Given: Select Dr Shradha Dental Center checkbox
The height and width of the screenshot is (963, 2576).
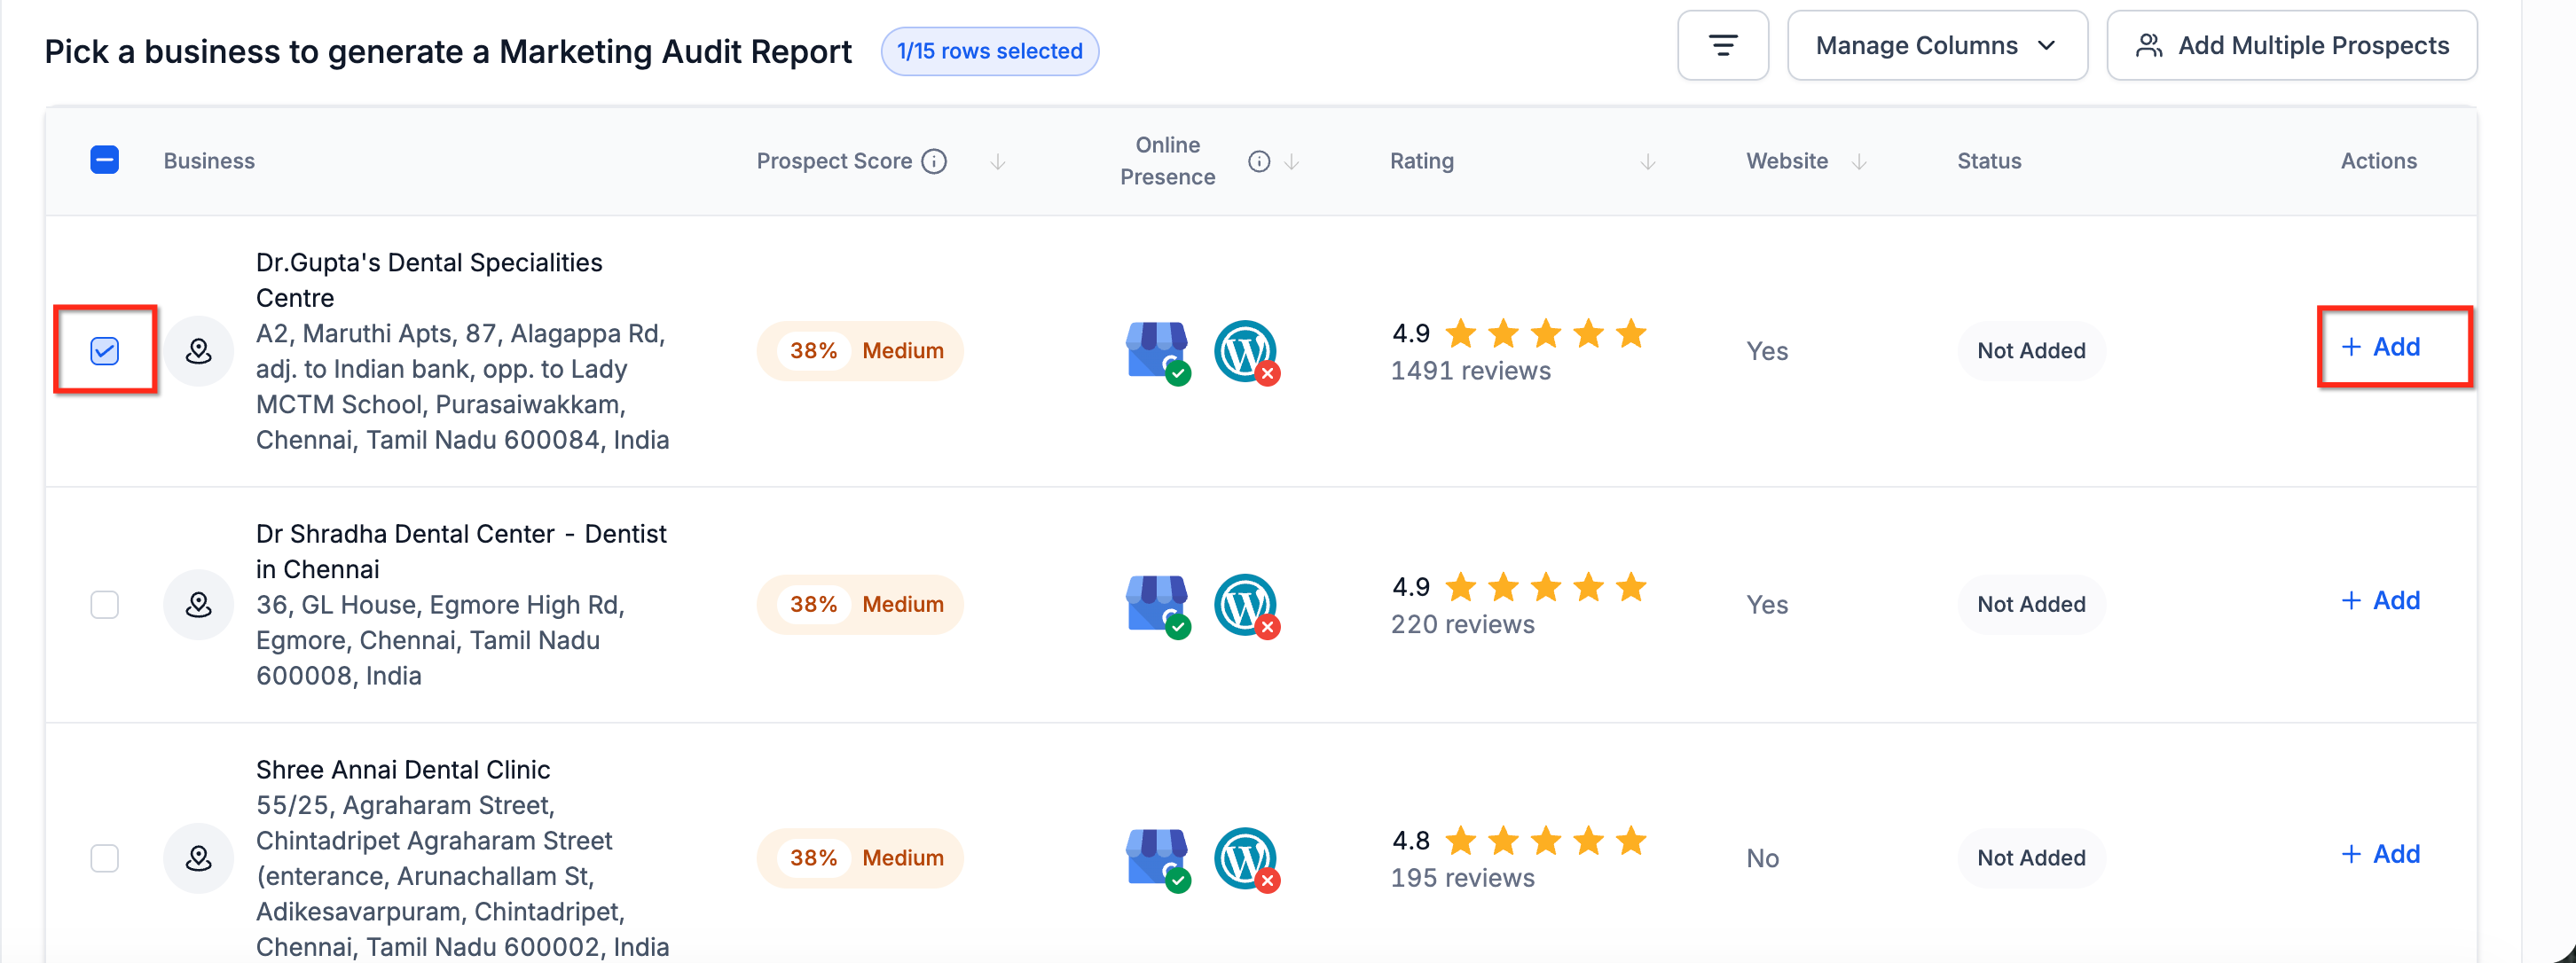Looking at the screenshot, I should click(x=105, y=605).
